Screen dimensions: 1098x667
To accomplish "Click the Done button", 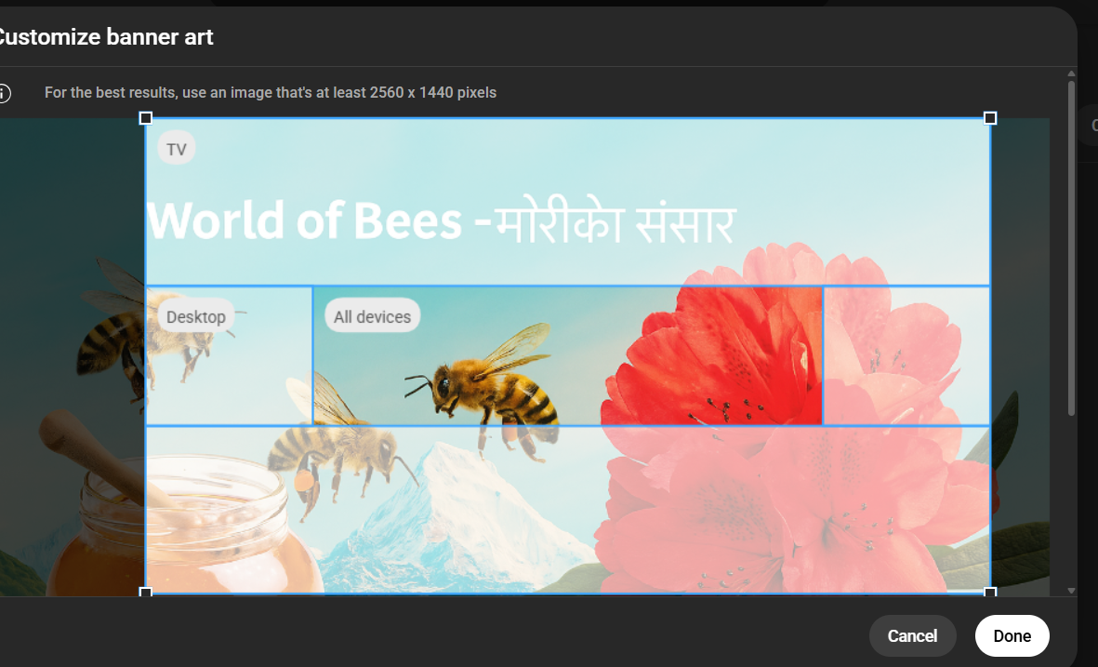I will click(x=1012, y=635).
